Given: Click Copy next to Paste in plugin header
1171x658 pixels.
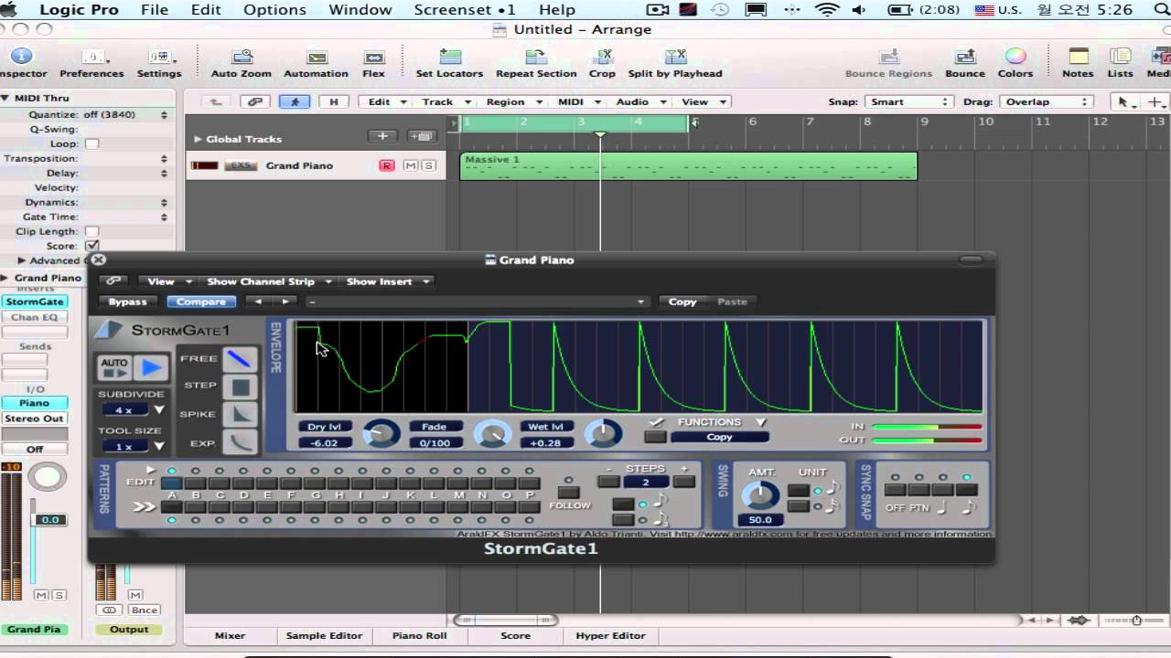Looking at the screenshot, I should (x=682, y=302).
